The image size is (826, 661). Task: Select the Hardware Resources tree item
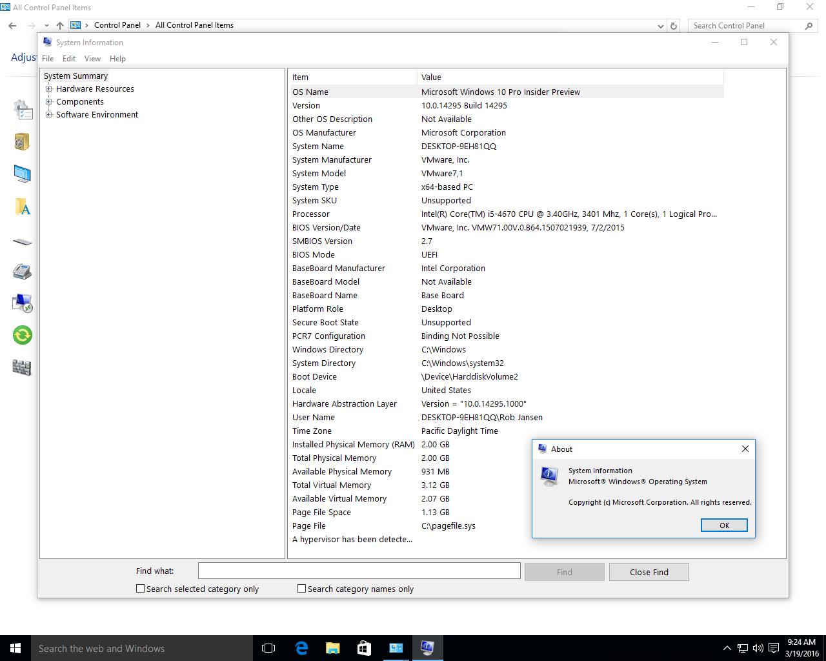pyautogui.click(x=95, y=89)
